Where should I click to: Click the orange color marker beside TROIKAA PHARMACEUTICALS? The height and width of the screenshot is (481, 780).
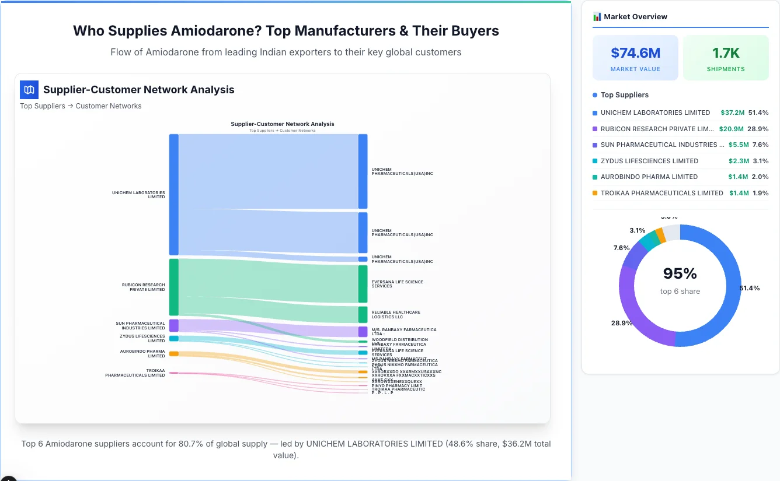click(596, 193)
